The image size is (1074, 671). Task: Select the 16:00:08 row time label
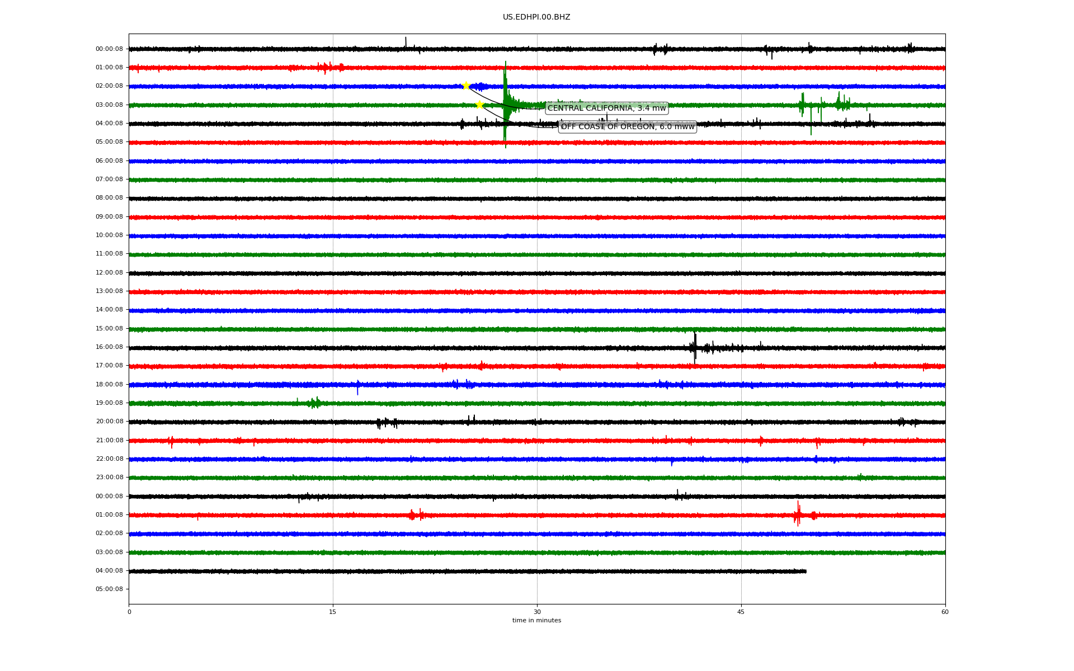click(x=109, y=347)
